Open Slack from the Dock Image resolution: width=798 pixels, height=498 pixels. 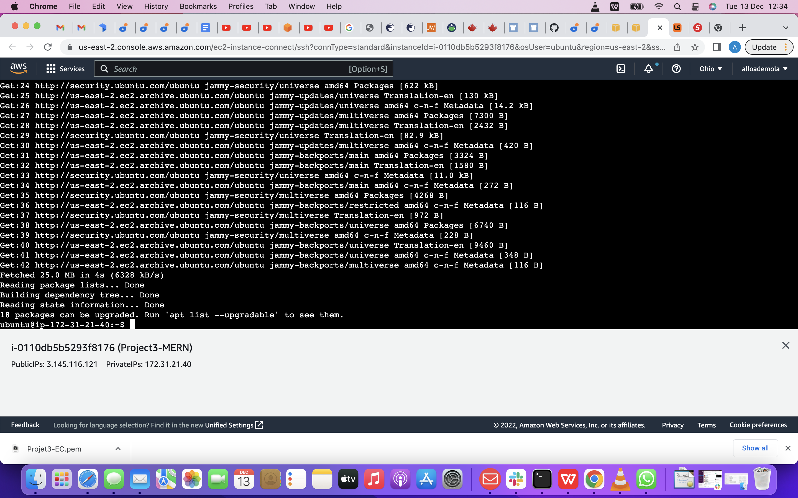516,479
